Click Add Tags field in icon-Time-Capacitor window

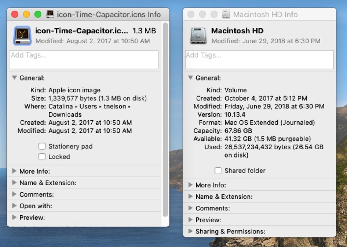click(x=84, y=60)
